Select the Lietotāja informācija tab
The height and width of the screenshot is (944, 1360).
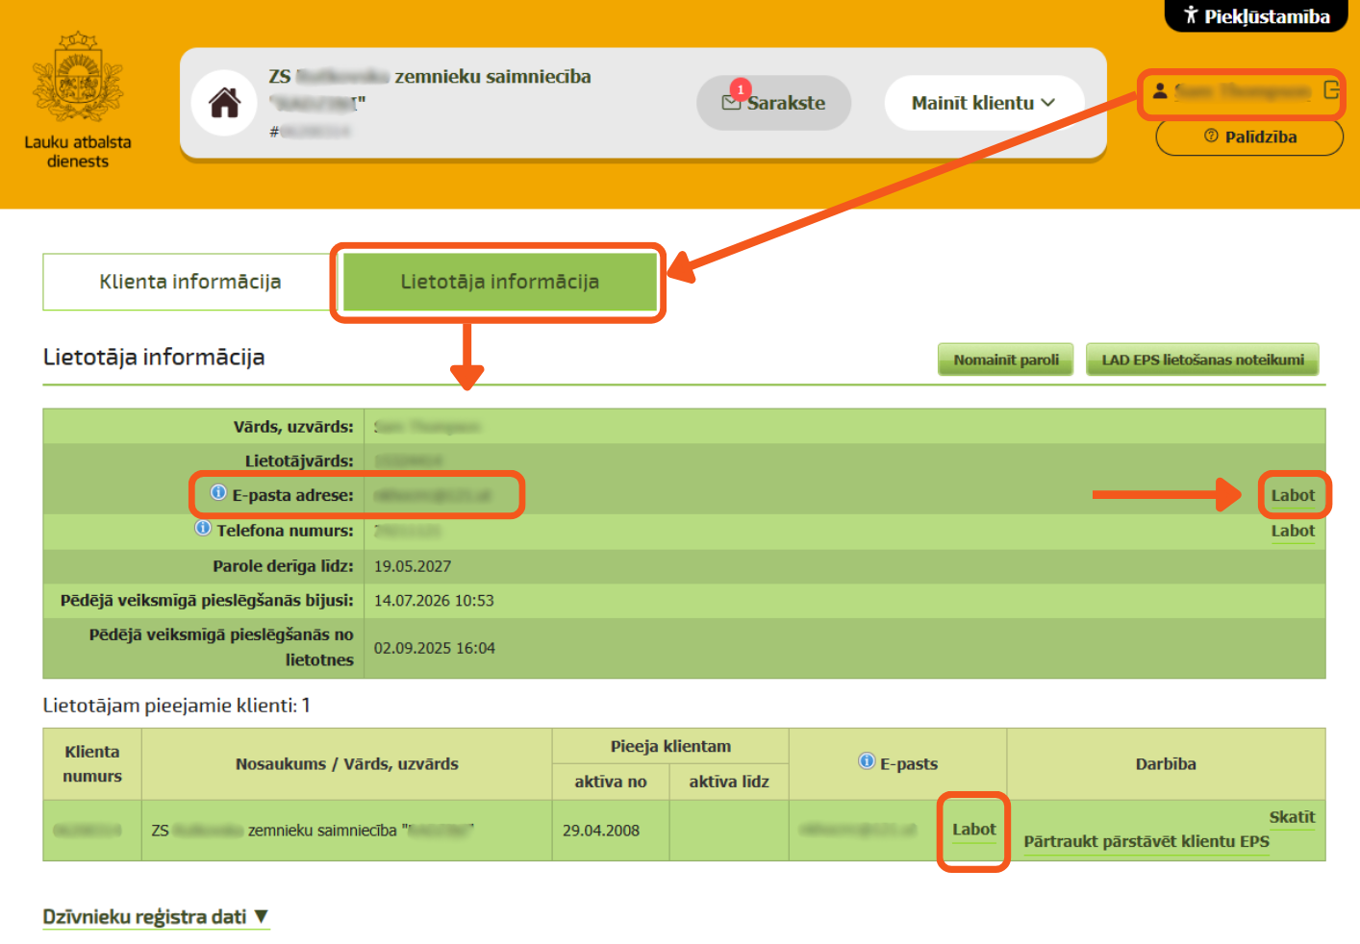[499, 282]
